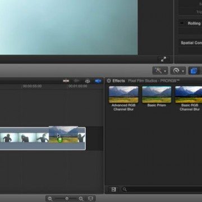Click the 00:01:00:00 timecode on the ruler
Viewport: 202px width, 202px height.
coord(77,86)
